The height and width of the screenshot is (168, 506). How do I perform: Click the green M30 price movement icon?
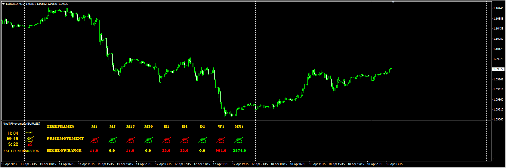149,140
